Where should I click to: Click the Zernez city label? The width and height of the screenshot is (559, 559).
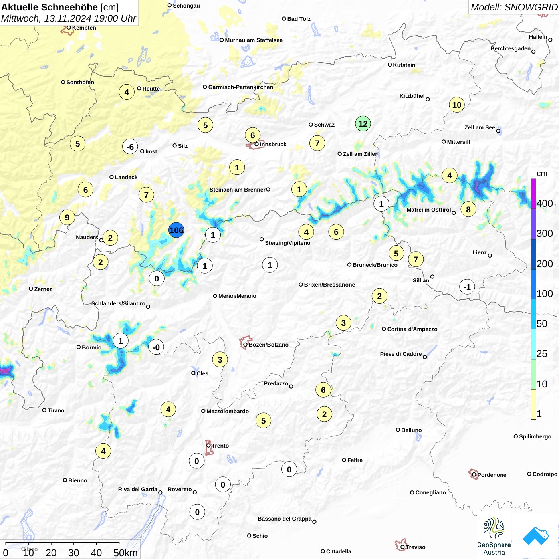43,289
